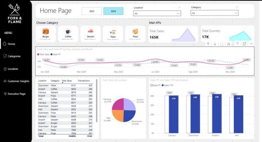This screenshot has height=142, width=262.
Task: Click the drill up arrow icon
Action: (x=208, y=44)
